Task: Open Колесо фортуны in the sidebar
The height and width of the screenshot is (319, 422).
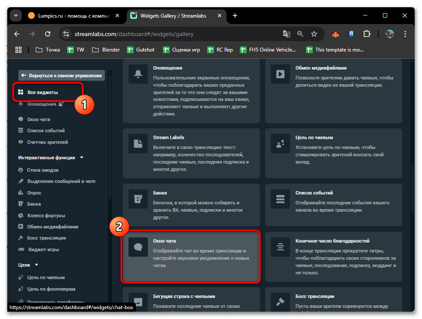Action: (x=46, y=215)
